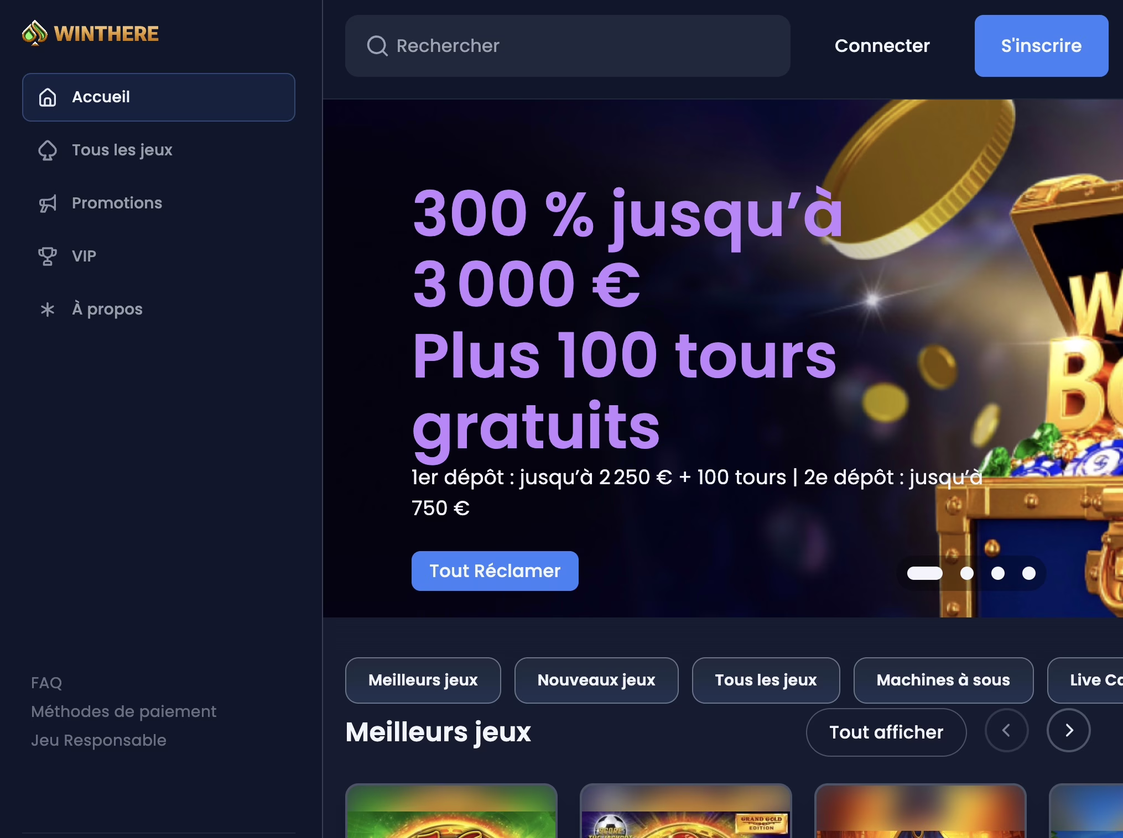Click the spade icon for Tous les jeux
1123x838 pixels.
click(48, 150)
